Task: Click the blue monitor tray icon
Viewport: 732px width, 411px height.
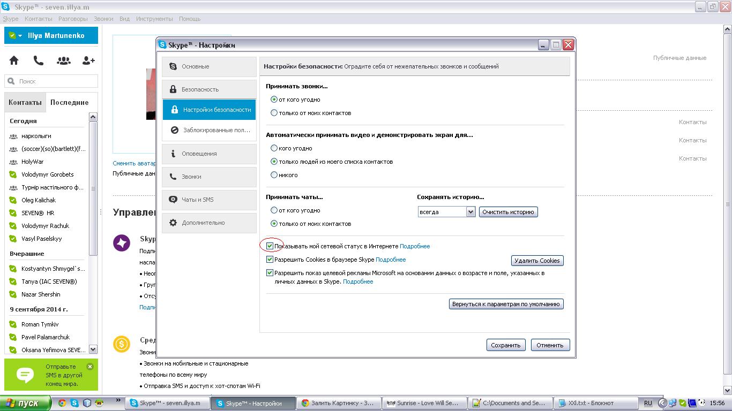Action: click(692, 403)
